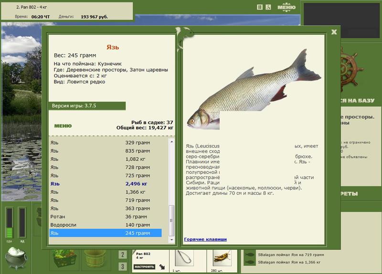Select the wooden bucket
The width and height of the screenshot is (382, 274).
pos(95,259)
